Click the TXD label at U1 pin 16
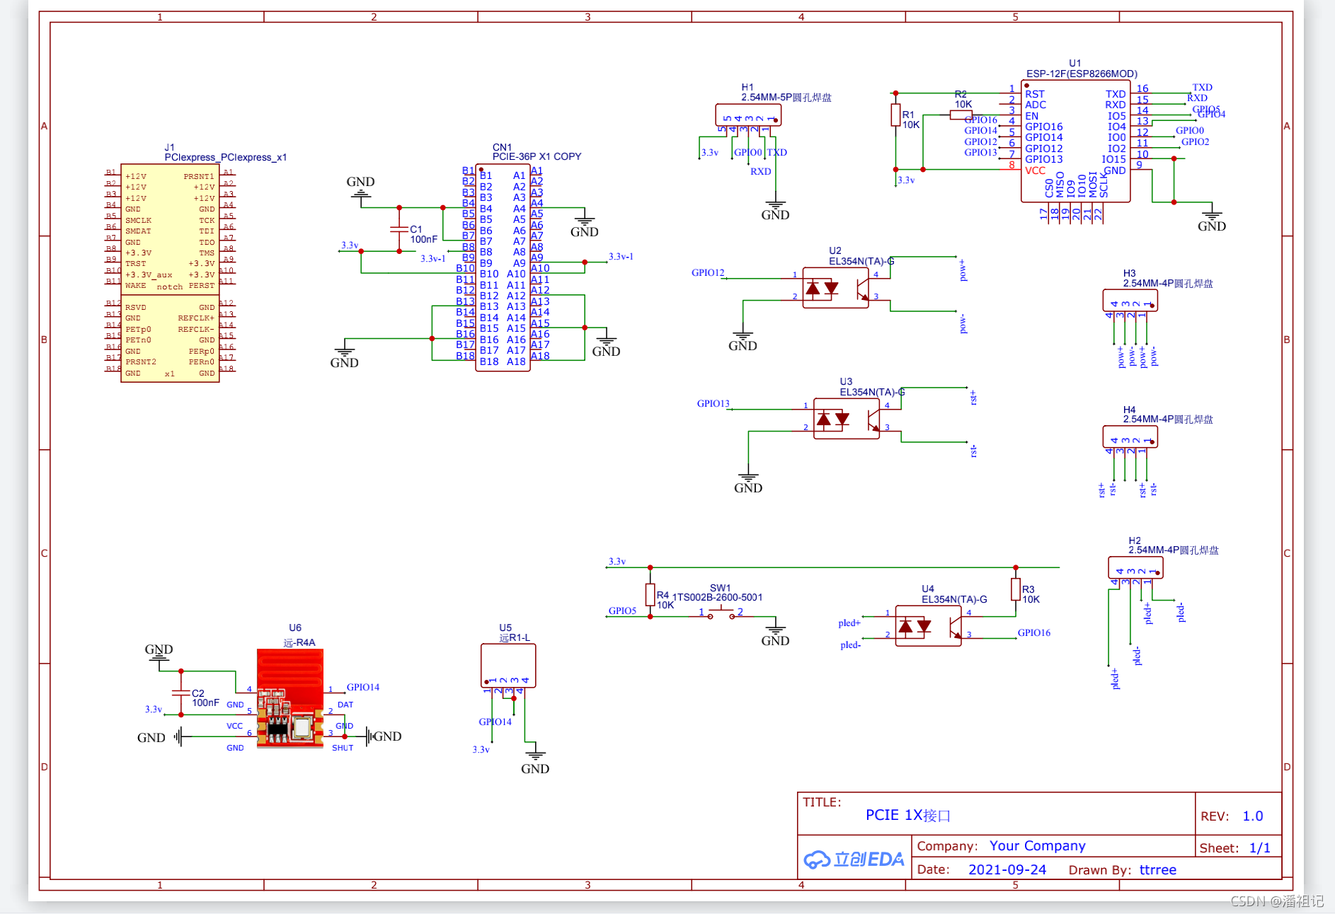Viewport: 1335px width, 914px height. coord(1202,87)
